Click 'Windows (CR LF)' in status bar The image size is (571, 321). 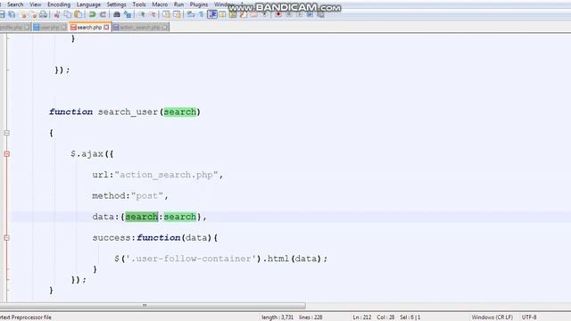(x=492, y=317)
